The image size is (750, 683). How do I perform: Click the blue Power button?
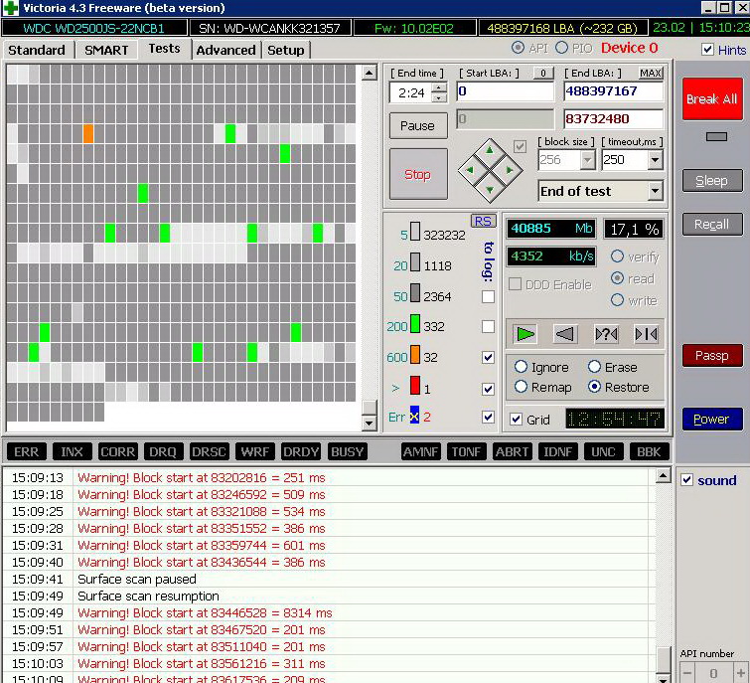click(711, 419)
